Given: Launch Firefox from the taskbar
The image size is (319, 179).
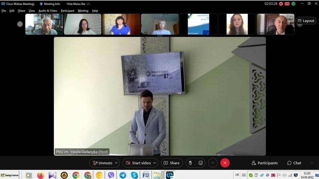Looking at the screenshot, I should (40, 175).
